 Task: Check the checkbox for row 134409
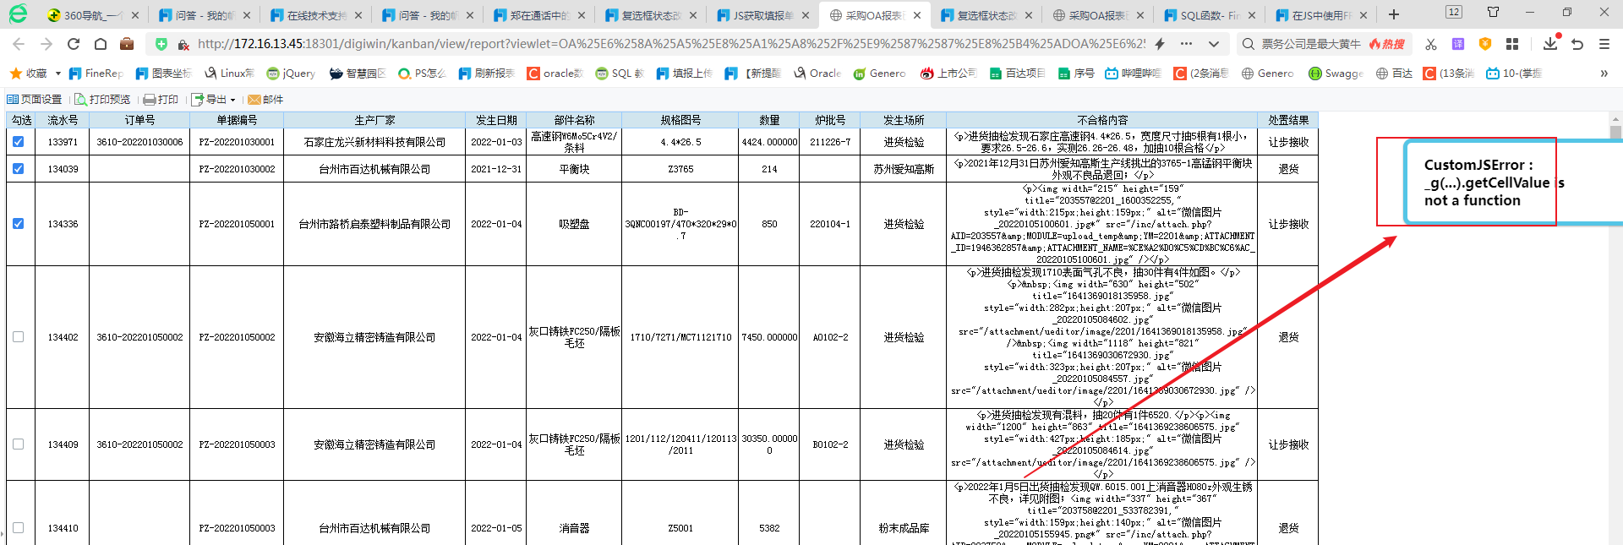pyautogui.click(x=19, y=444)
